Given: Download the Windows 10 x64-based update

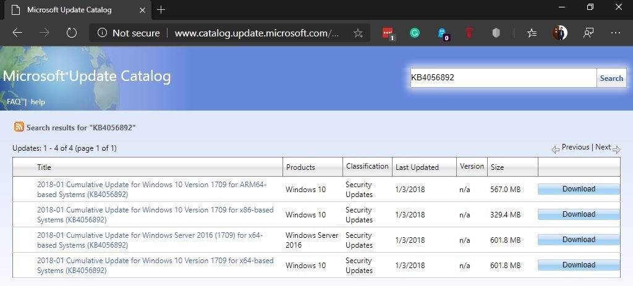Looking at the screenshot, I should (x=579, y=265).
